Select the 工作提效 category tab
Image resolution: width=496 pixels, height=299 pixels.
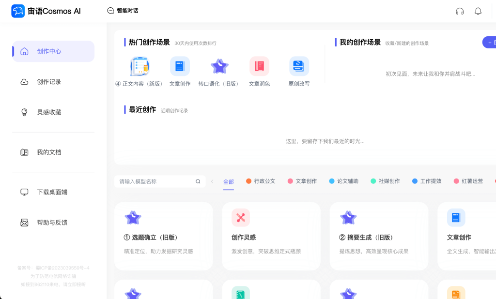[x=427, y=181]
